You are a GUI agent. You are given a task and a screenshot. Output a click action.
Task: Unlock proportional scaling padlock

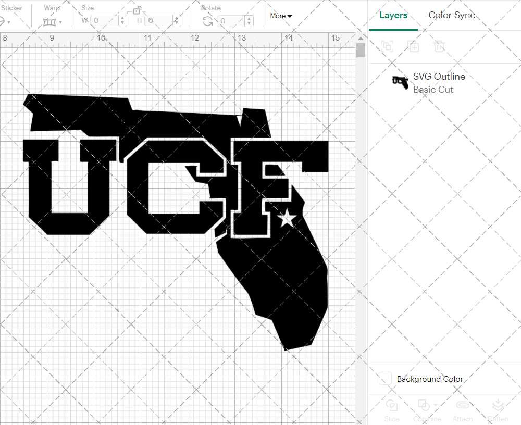click(137, 10)
